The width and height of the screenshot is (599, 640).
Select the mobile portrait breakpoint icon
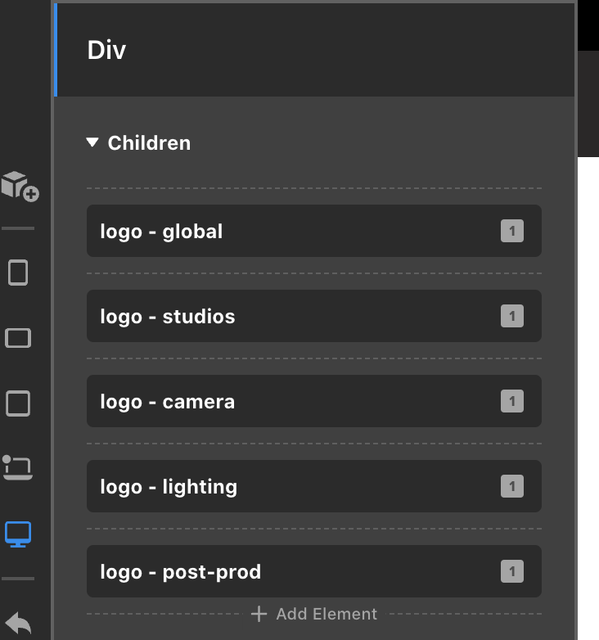tap(18, 273)
